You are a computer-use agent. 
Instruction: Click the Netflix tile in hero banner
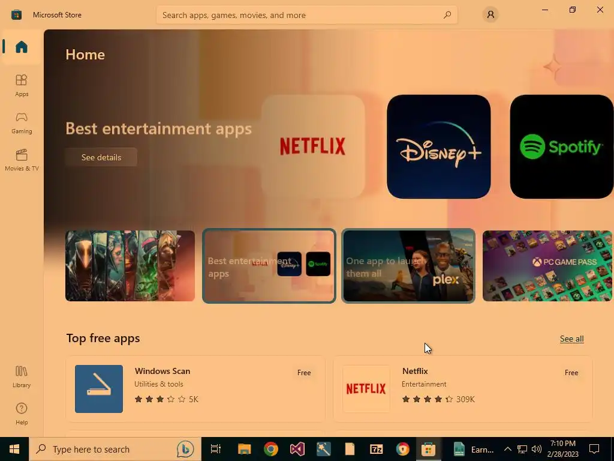click(x=313, y=146)
